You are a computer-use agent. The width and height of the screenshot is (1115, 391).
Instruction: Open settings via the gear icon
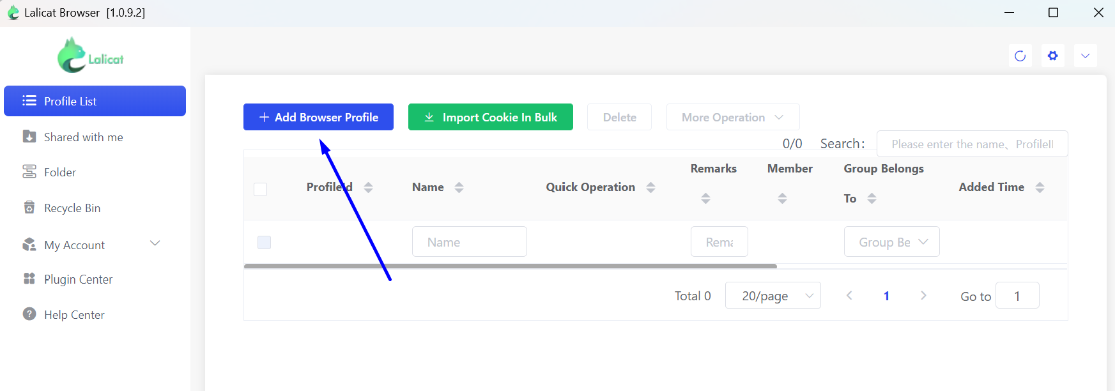coord(1052,56)
